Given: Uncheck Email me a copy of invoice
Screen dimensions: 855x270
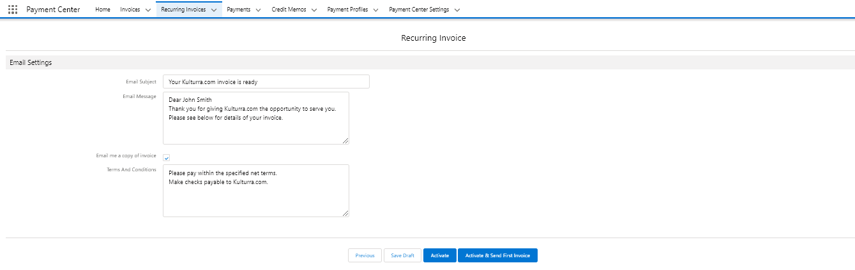Looking at the screenshot, I should pyautogui.click(x=167, y=157).
